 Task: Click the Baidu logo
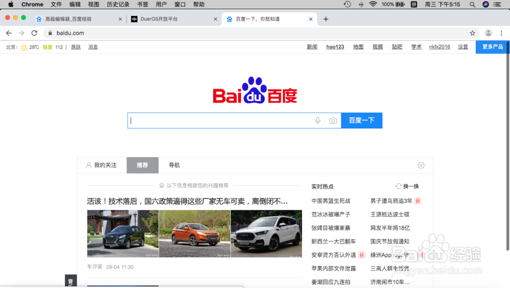254,90
